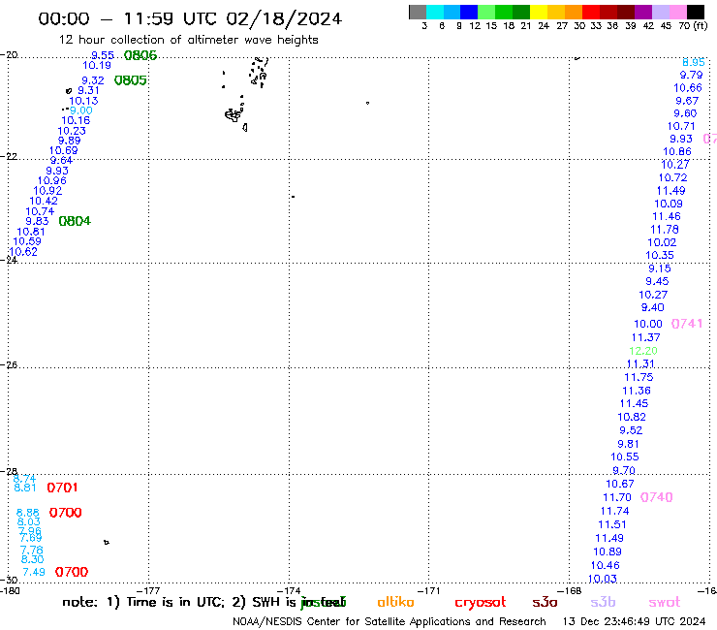
Task: Click the light blue value 8.30
Action: click(33, 559)
